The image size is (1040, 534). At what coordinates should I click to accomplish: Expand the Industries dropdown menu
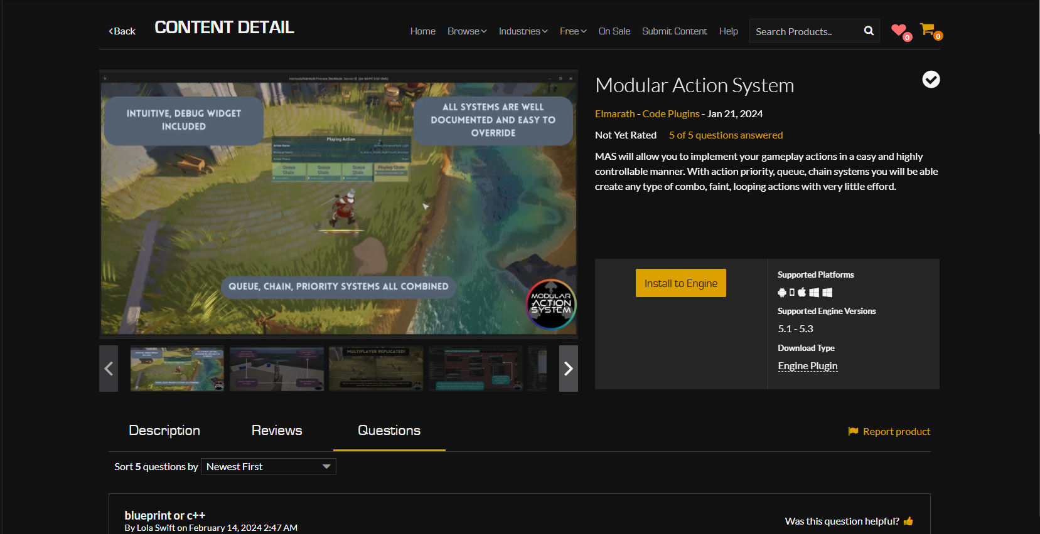tap(523, 31)
